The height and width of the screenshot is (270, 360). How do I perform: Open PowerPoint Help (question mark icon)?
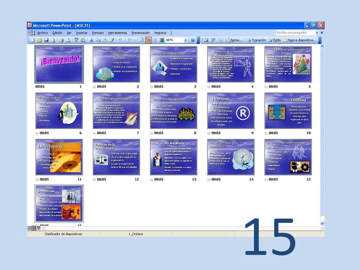tap(193, 40)
